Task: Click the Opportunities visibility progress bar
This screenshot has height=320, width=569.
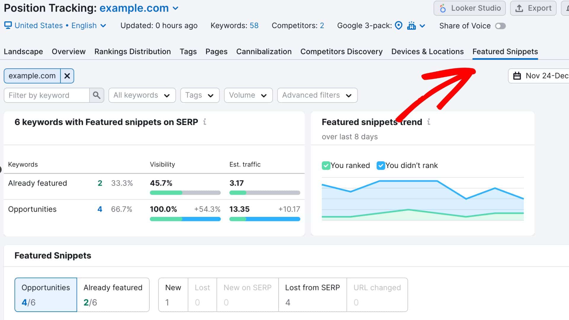Action: pyautogui.click(x=185, y=219)
